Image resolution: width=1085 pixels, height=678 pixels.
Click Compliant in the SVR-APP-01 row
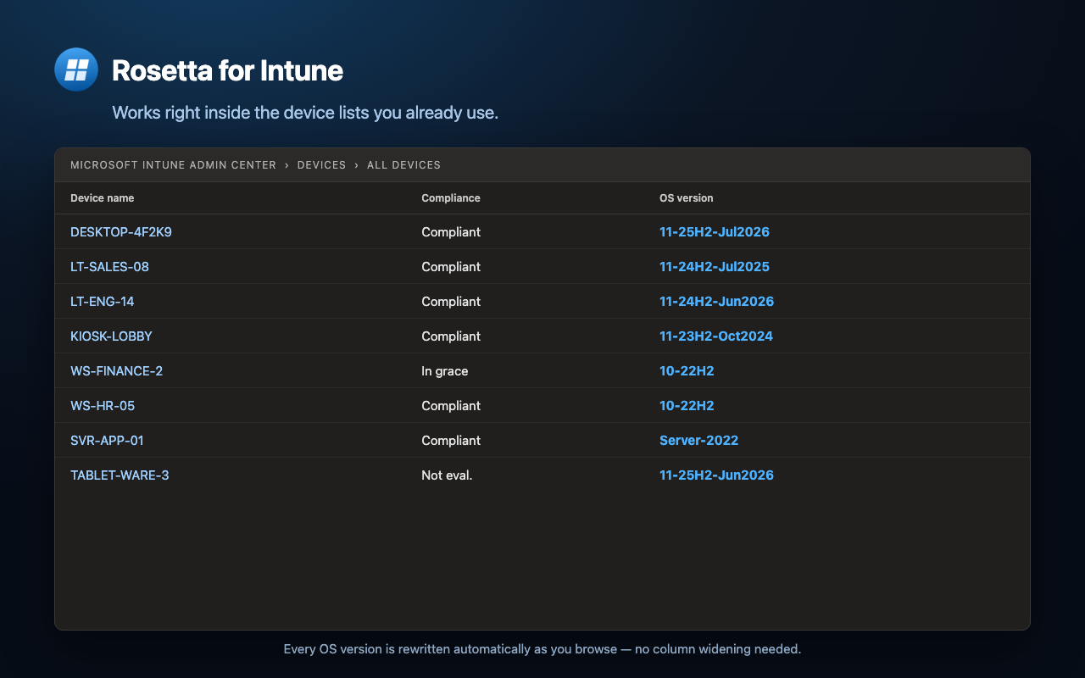tap(451, 441)
